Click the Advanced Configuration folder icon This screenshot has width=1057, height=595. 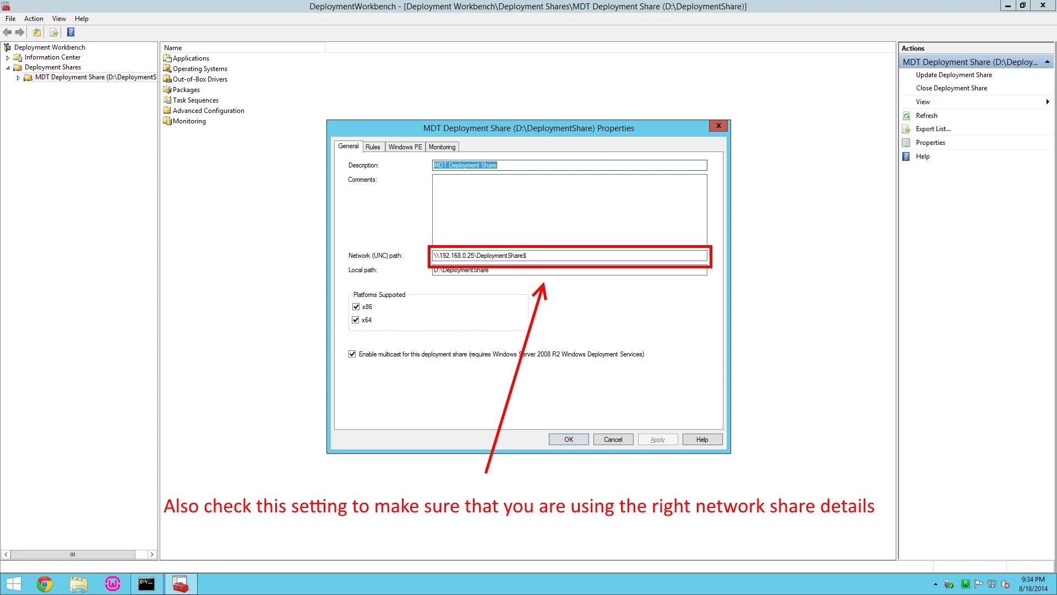point(167,110)
